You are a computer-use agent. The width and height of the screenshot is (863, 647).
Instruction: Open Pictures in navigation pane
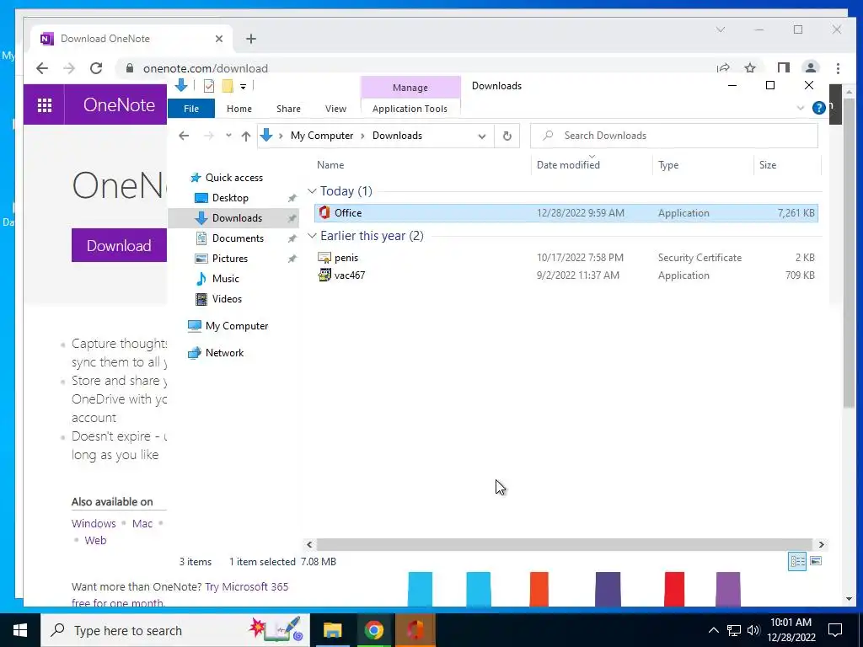(230, 259)
